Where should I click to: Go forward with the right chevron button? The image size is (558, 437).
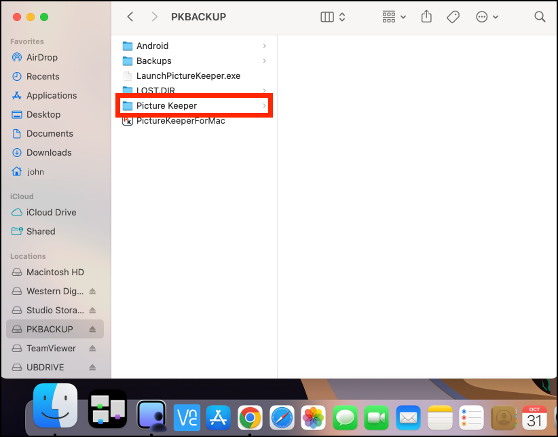point(155,17)
